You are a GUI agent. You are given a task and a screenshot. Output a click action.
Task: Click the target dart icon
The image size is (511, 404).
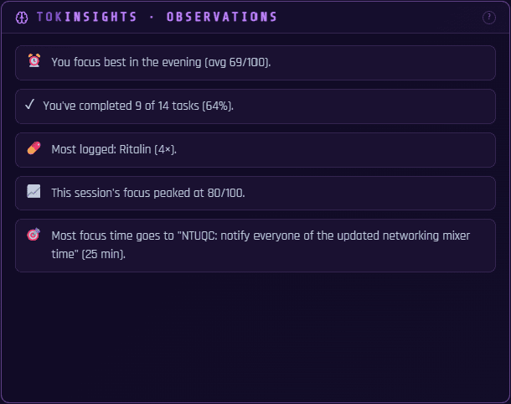pos(34,234)
